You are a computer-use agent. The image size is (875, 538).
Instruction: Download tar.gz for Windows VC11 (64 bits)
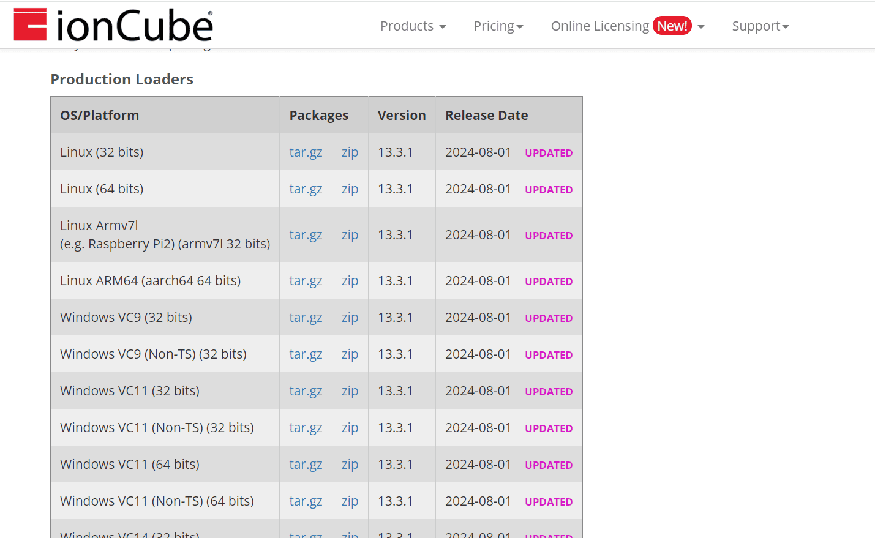click(x=306, y=464)
